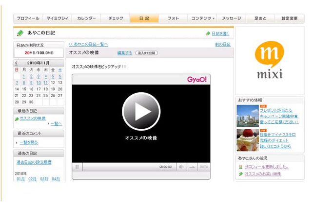Click the green pencil icon beside あやこの日記

(20, 33)
